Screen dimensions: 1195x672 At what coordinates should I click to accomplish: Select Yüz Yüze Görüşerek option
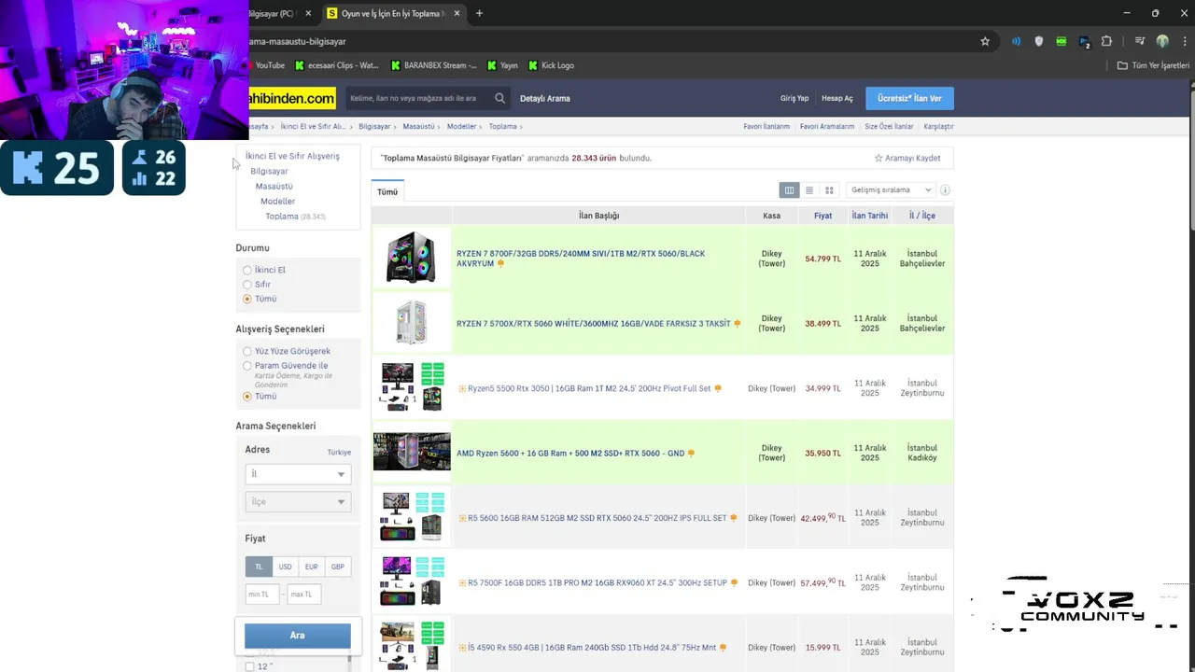tap(247, 351)
